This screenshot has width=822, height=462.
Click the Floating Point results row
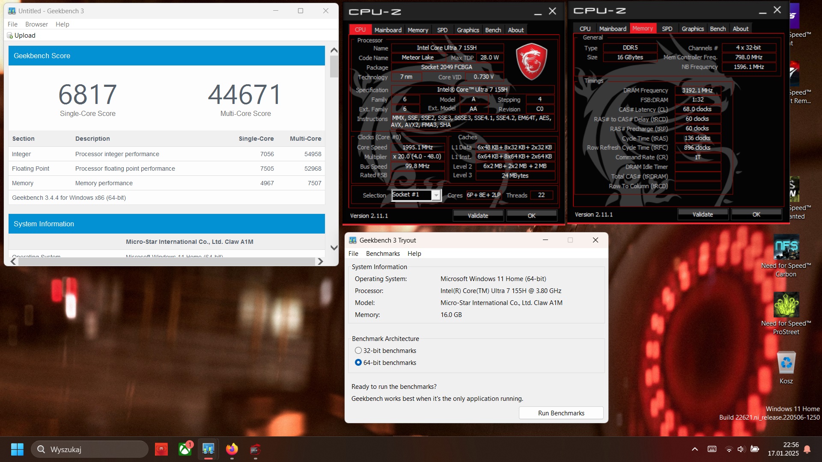167,169
